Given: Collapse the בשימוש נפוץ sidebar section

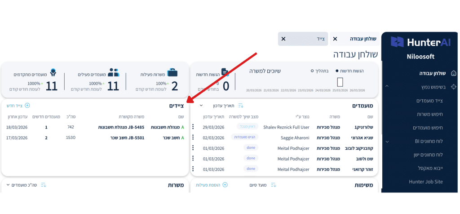Looking at the screenshot, I should [x=387, y=86].
